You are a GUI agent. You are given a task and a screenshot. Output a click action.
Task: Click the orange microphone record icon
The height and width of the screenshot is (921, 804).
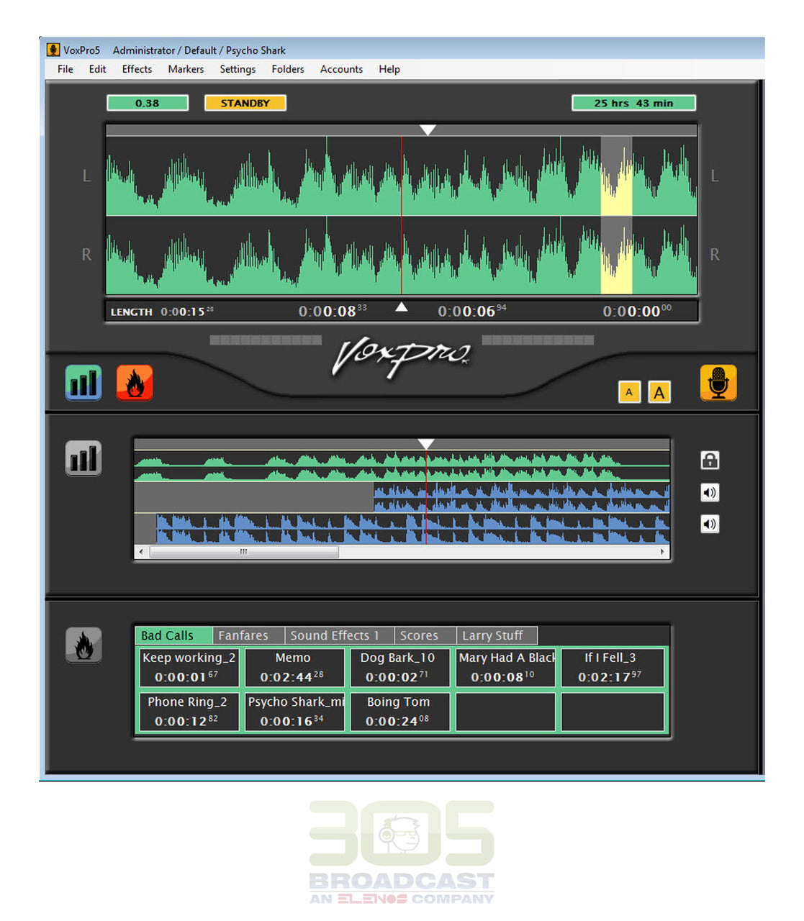coord(718,382)
